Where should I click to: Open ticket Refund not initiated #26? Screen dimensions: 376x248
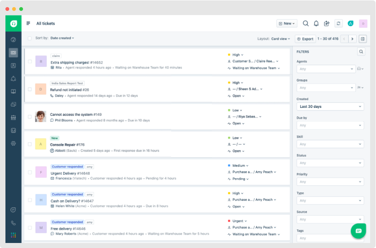(x=69, y=90)
